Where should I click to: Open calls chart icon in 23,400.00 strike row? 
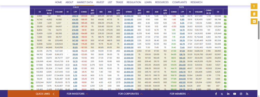tap(32, 41)
